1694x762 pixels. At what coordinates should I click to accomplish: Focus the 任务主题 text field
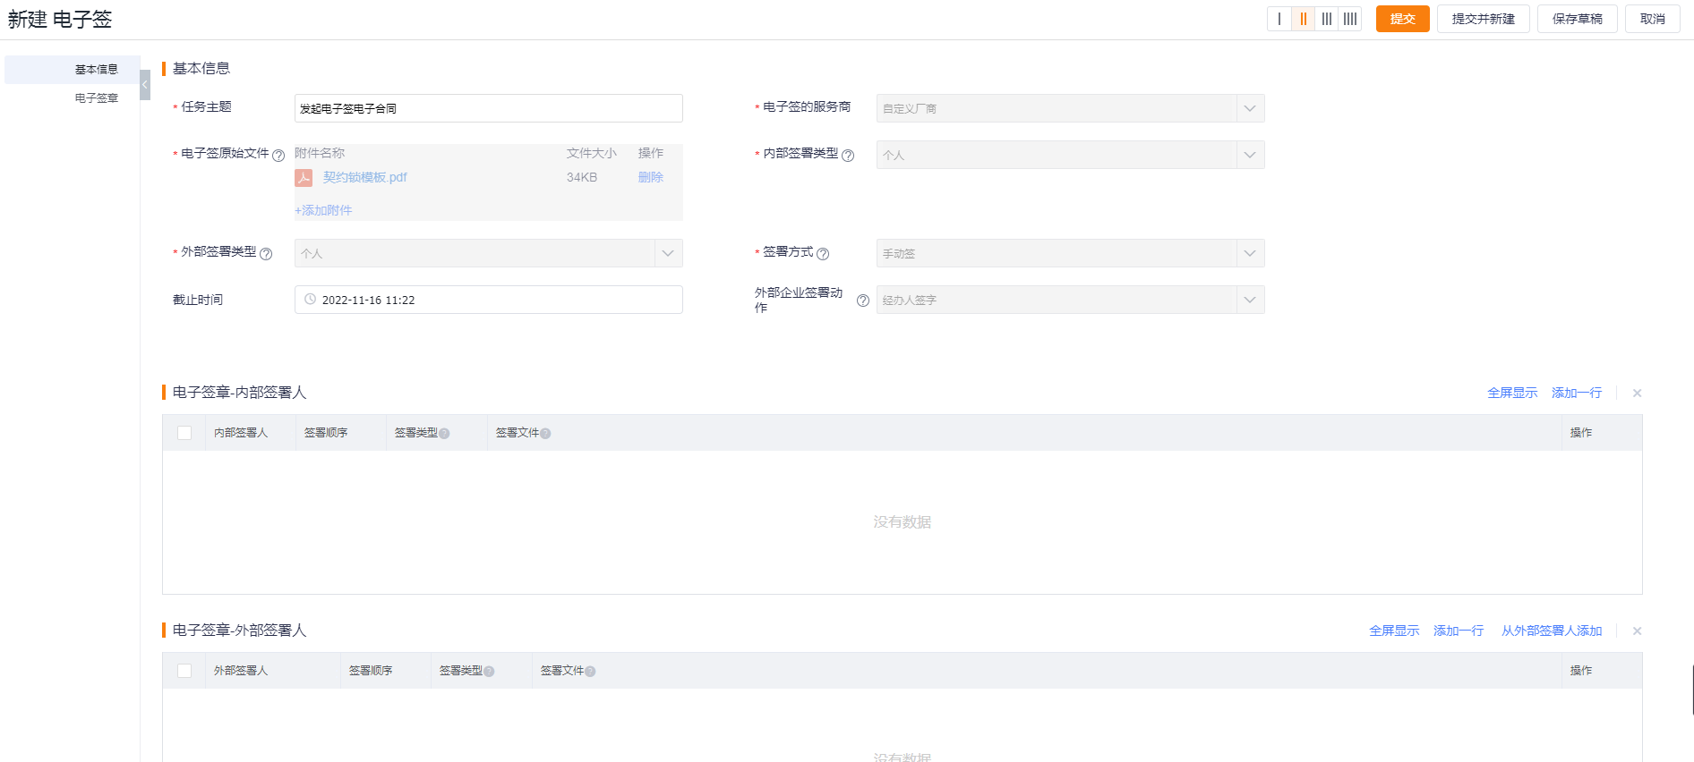(x=488, y=108)
